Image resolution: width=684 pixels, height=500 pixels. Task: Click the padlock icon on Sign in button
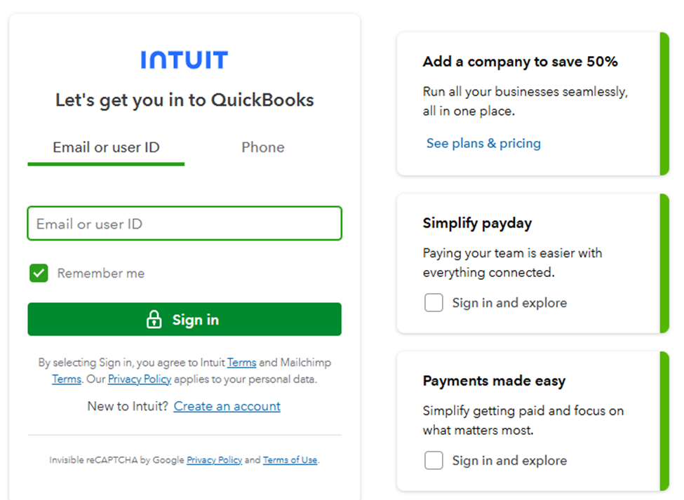(x=154, y=319)
